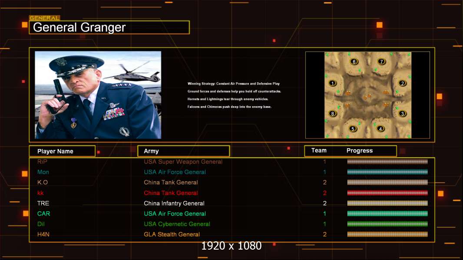Click start position 4 on the map
Viewport: 463px width, 260px height.
coord(380,128)
